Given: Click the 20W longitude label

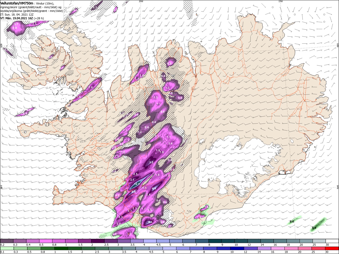Looking at the screenshot, I should [x=141, y=1].
